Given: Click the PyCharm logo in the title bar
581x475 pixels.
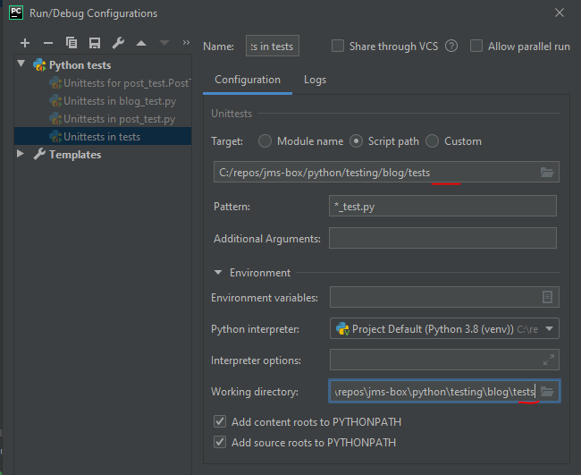Looking at the screenshot, I should coord(16,13).
